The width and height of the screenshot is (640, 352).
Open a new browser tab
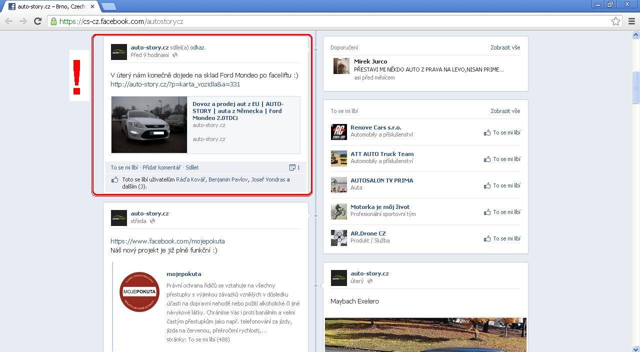(108, 6)
